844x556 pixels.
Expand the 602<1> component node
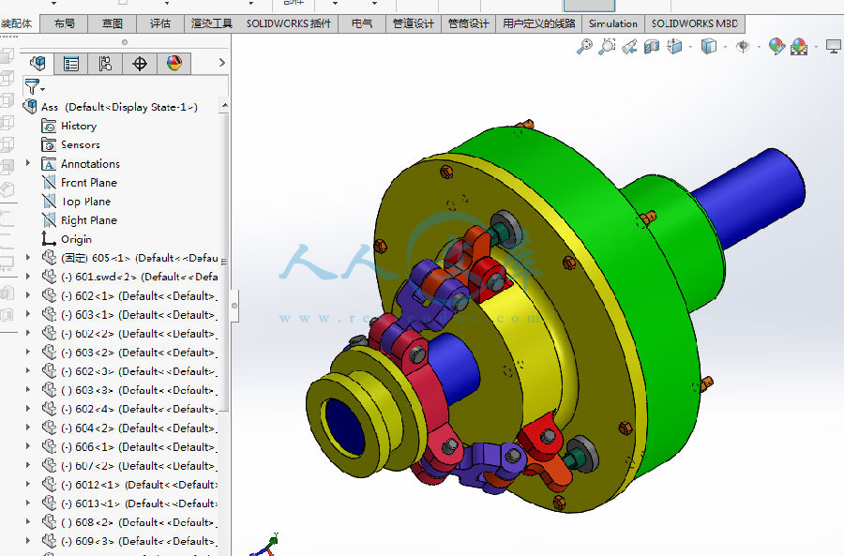[28, 295]
